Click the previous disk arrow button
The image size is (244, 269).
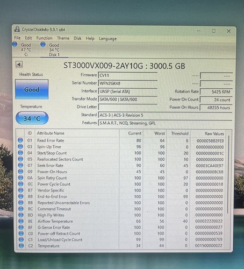click(x=19, y=65)
